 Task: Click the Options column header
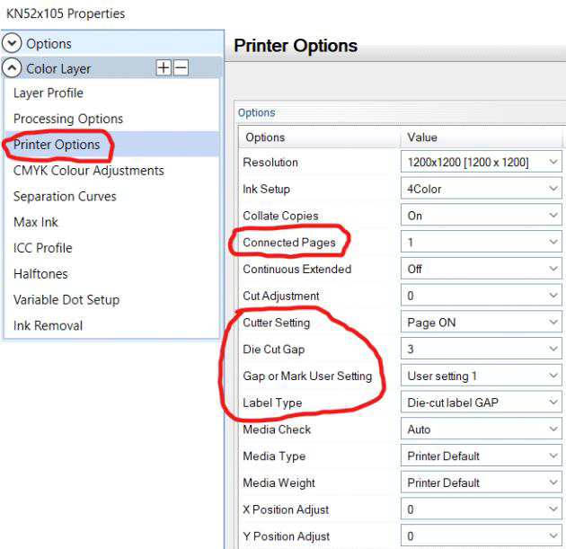click(320, 137)
